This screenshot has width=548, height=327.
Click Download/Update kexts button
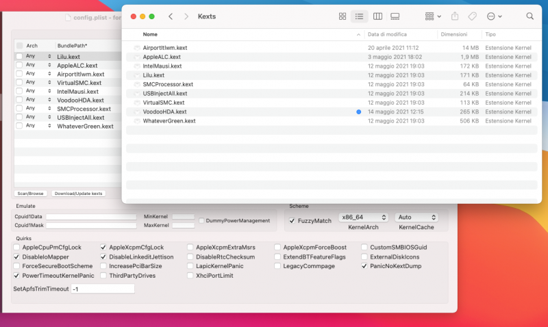pyautogui.click(x=78, y=194)
